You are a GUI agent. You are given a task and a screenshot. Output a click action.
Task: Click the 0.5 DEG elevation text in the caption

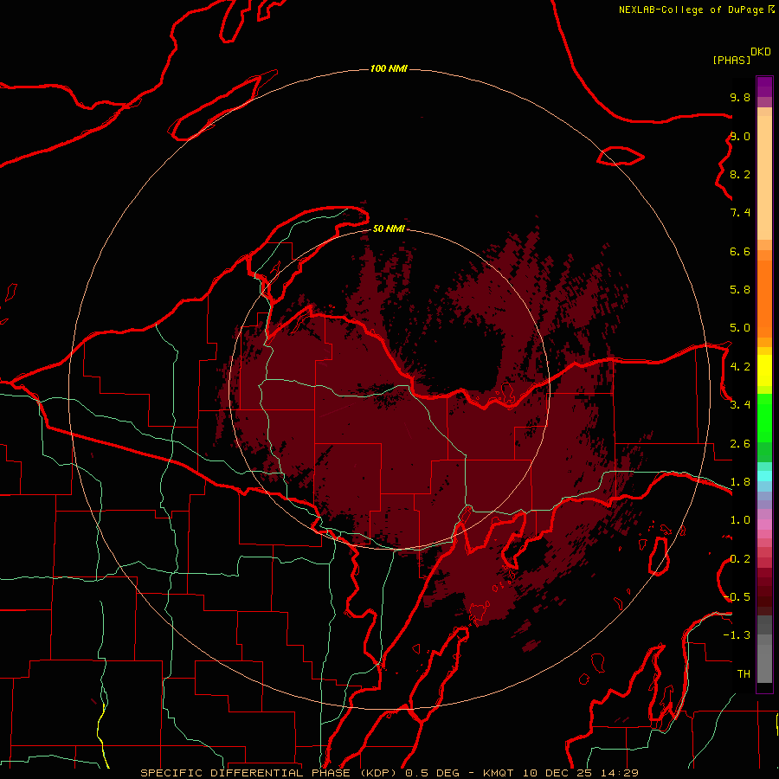(430, 773)
